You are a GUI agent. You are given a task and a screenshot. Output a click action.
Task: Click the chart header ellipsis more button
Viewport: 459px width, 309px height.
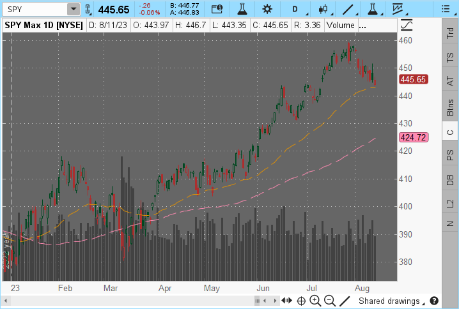tap(362, 26)
